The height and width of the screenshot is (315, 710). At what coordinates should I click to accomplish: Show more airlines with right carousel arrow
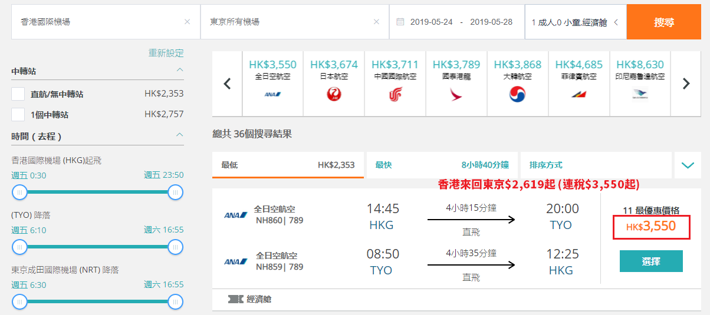[x=685, y=84]
